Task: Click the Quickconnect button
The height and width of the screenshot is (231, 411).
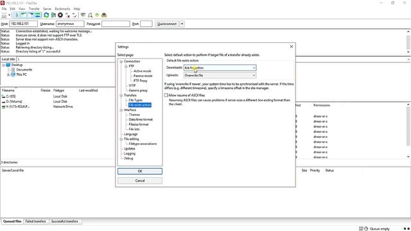Action: coord(167,24)
